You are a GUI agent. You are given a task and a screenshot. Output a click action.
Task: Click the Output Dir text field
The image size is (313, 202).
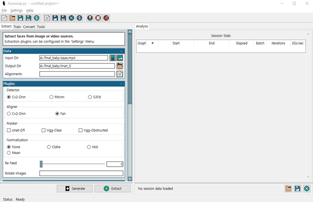pyautogui.click(x=77, y=66)
